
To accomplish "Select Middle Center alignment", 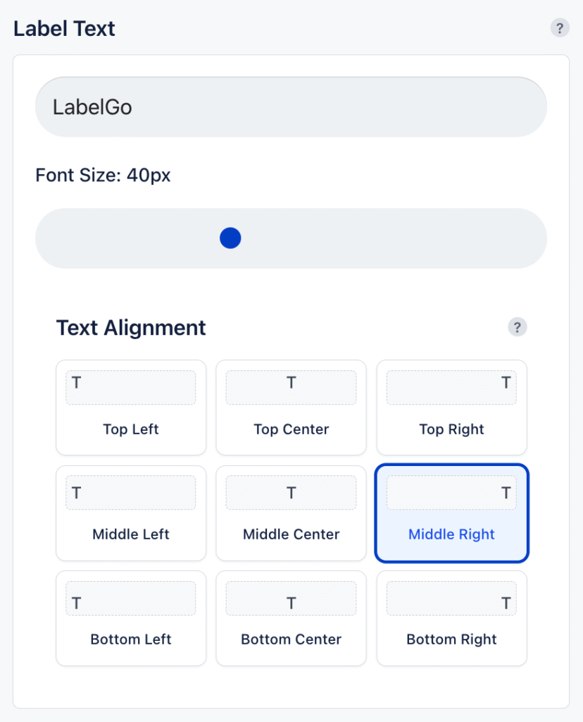I will click(291, 513).
